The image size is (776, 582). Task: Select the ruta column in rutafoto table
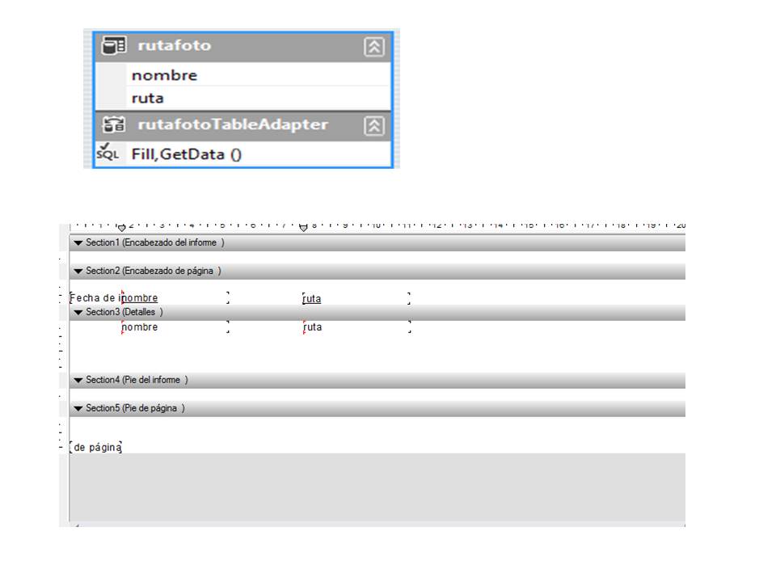coord(243,98)
